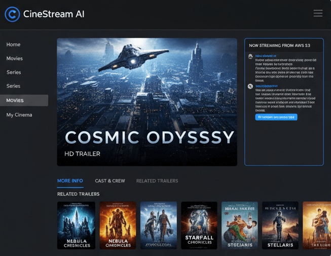Click the COSMIC ODYSSSY title text
331x256 pixels.
click(x=150, y=137)
